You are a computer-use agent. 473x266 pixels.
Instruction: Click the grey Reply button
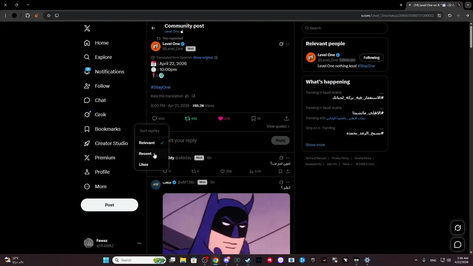(280, 140)
